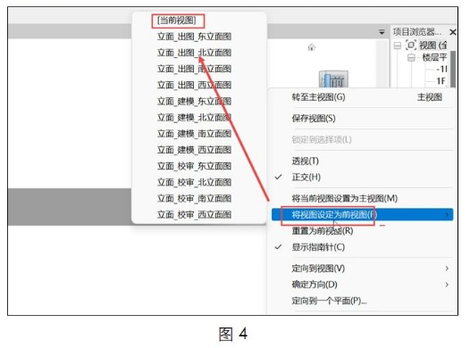
Task: Choose 立面_校审_西立面图 from the submenu
Action: tap(194, 214)
